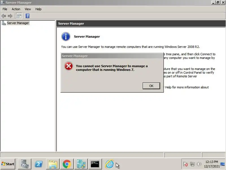
Task: Open Google Chrome from the taskbar
Action: tap(67, 164)
